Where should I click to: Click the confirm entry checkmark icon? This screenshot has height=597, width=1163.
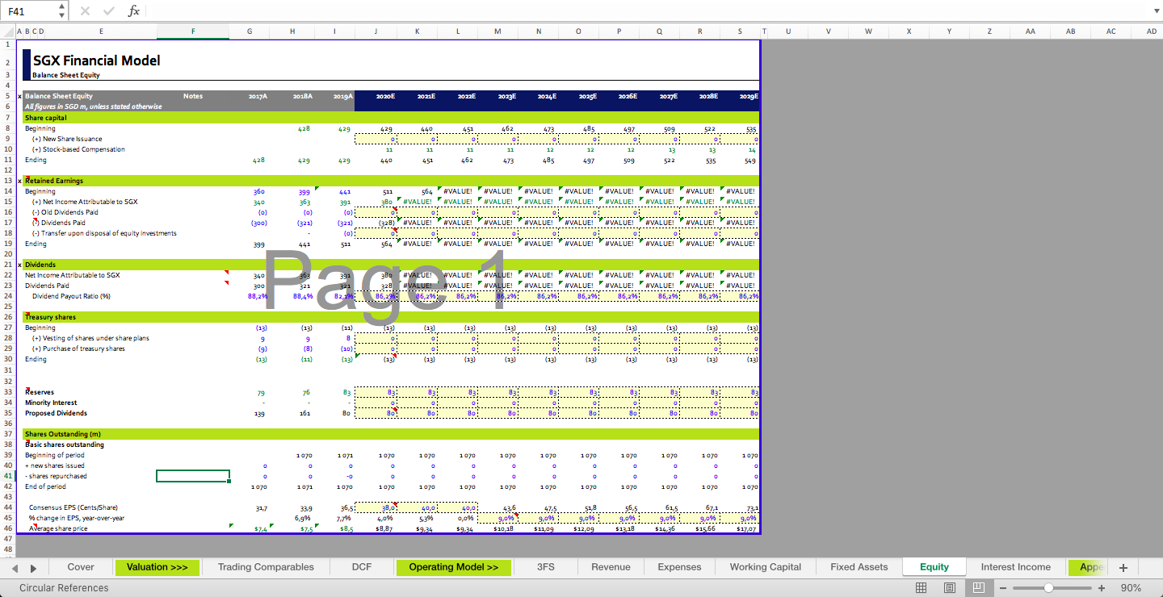click(109, 11)
